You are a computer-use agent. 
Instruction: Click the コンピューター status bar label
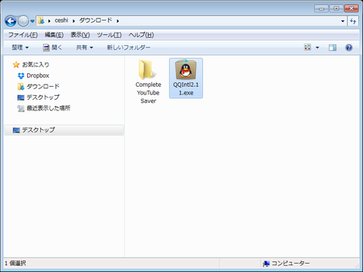pos(290,264)
